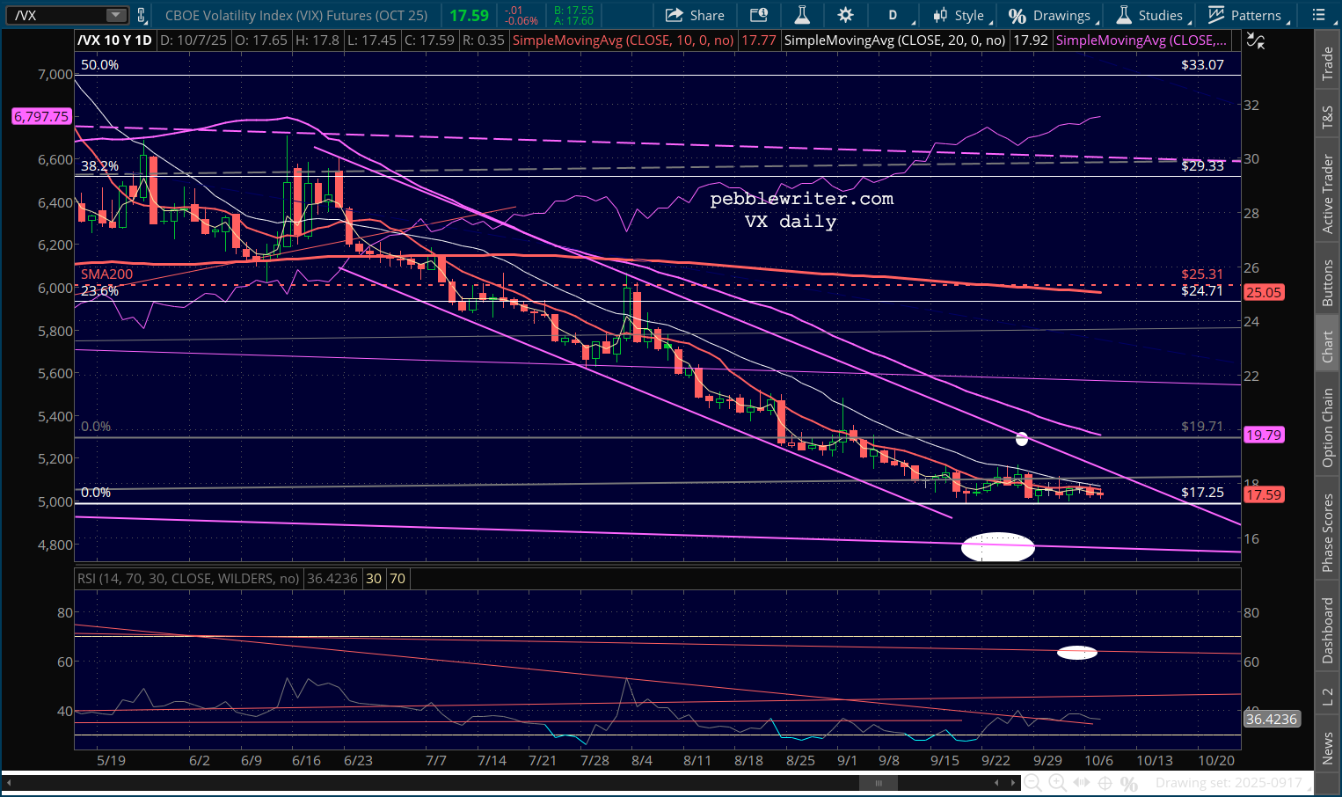The image size is (1342, 797).
Task: Toggle the symbol link clipboard icon
Action: (x=142, y=15)
